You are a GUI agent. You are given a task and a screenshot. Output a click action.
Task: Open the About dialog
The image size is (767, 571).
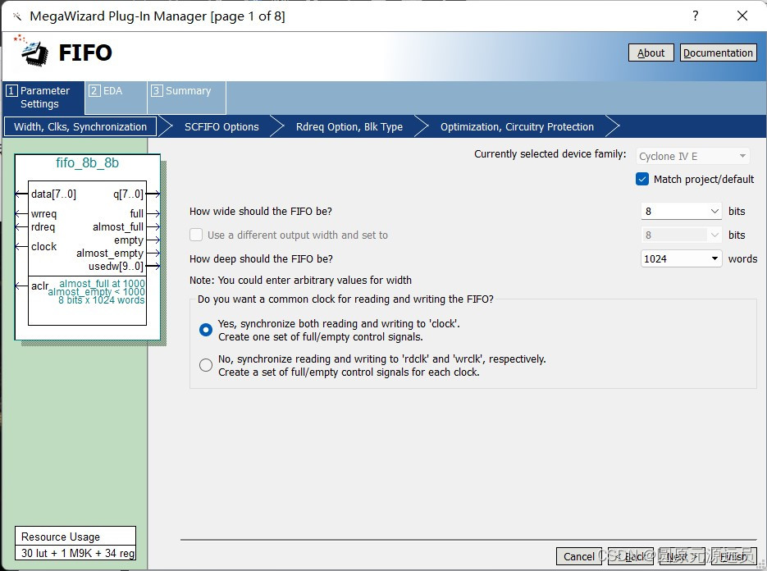click(651, 53)
